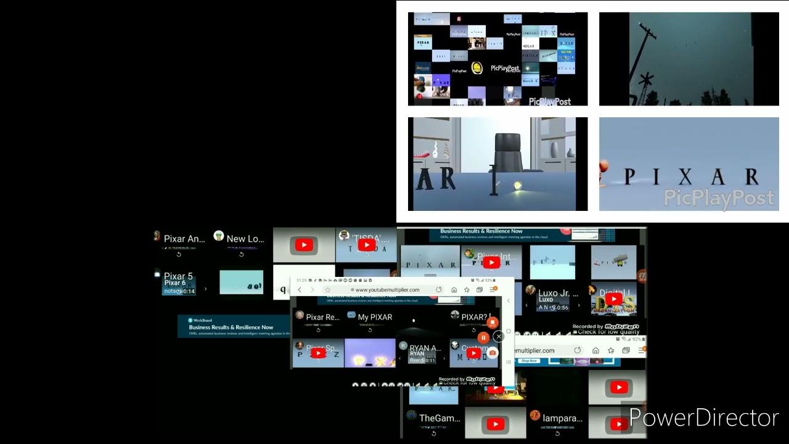This screenshot has height=444, width=789.
Task: Close the Mobizen recorder overlay
Action: point(499,336)
